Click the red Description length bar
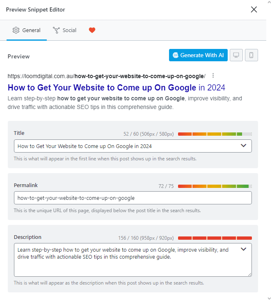The image size is (272, 301). point(215,238)
